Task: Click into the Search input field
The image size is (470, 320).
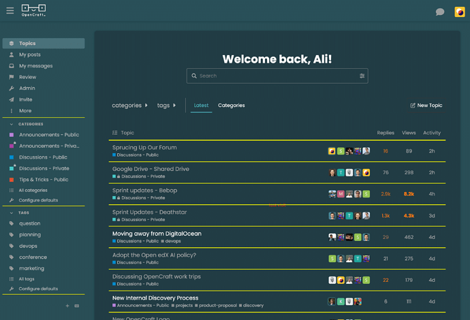Action: click(277, 76)
